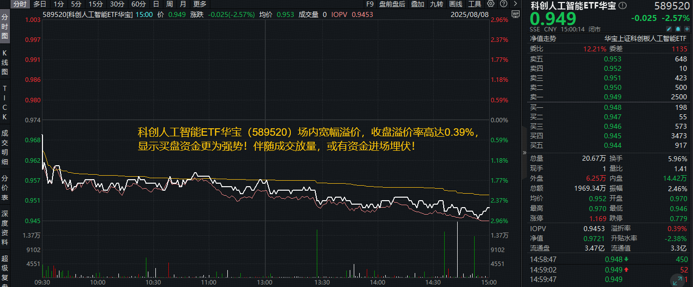Click the plus add-to-watchlist icon

pos(687,29)
